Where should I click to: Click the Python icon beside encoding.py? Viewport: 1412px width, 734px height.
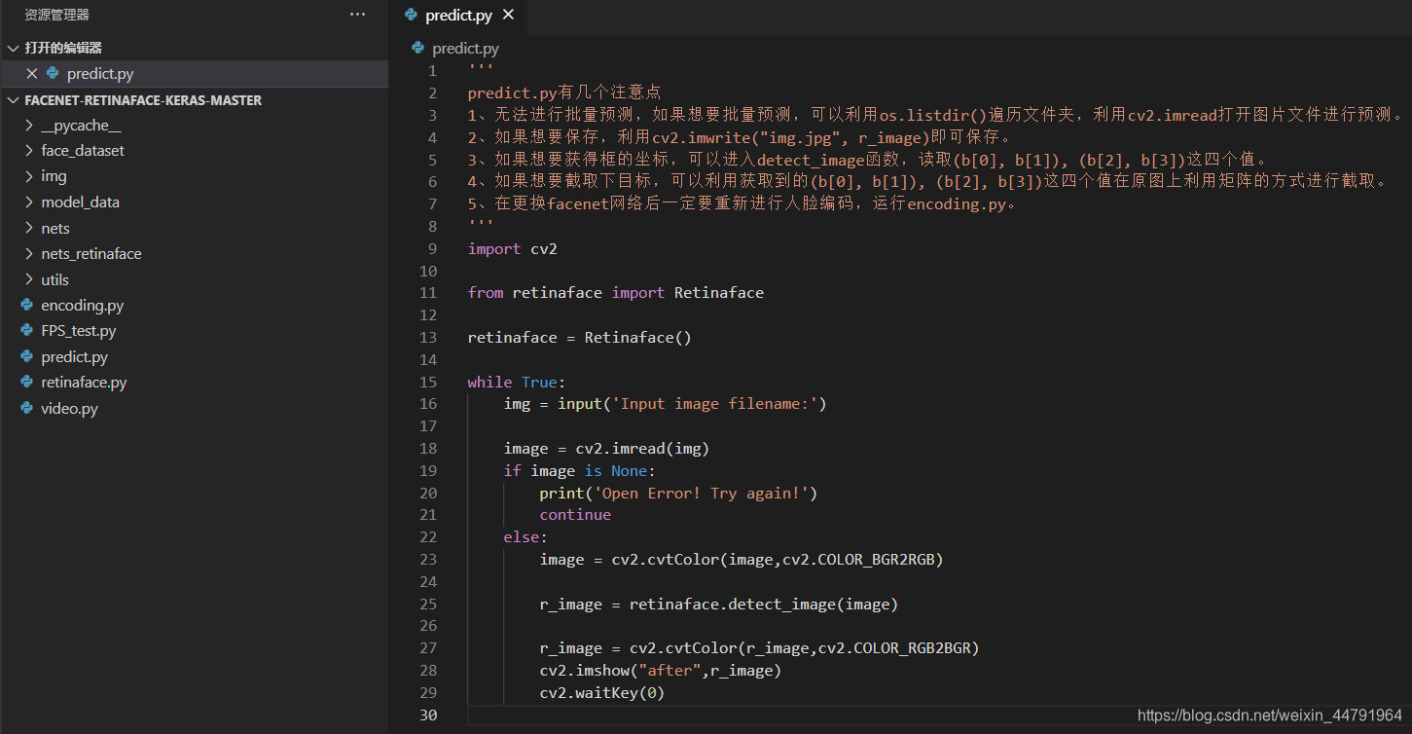pyautogui.click(x=24, y=305)
